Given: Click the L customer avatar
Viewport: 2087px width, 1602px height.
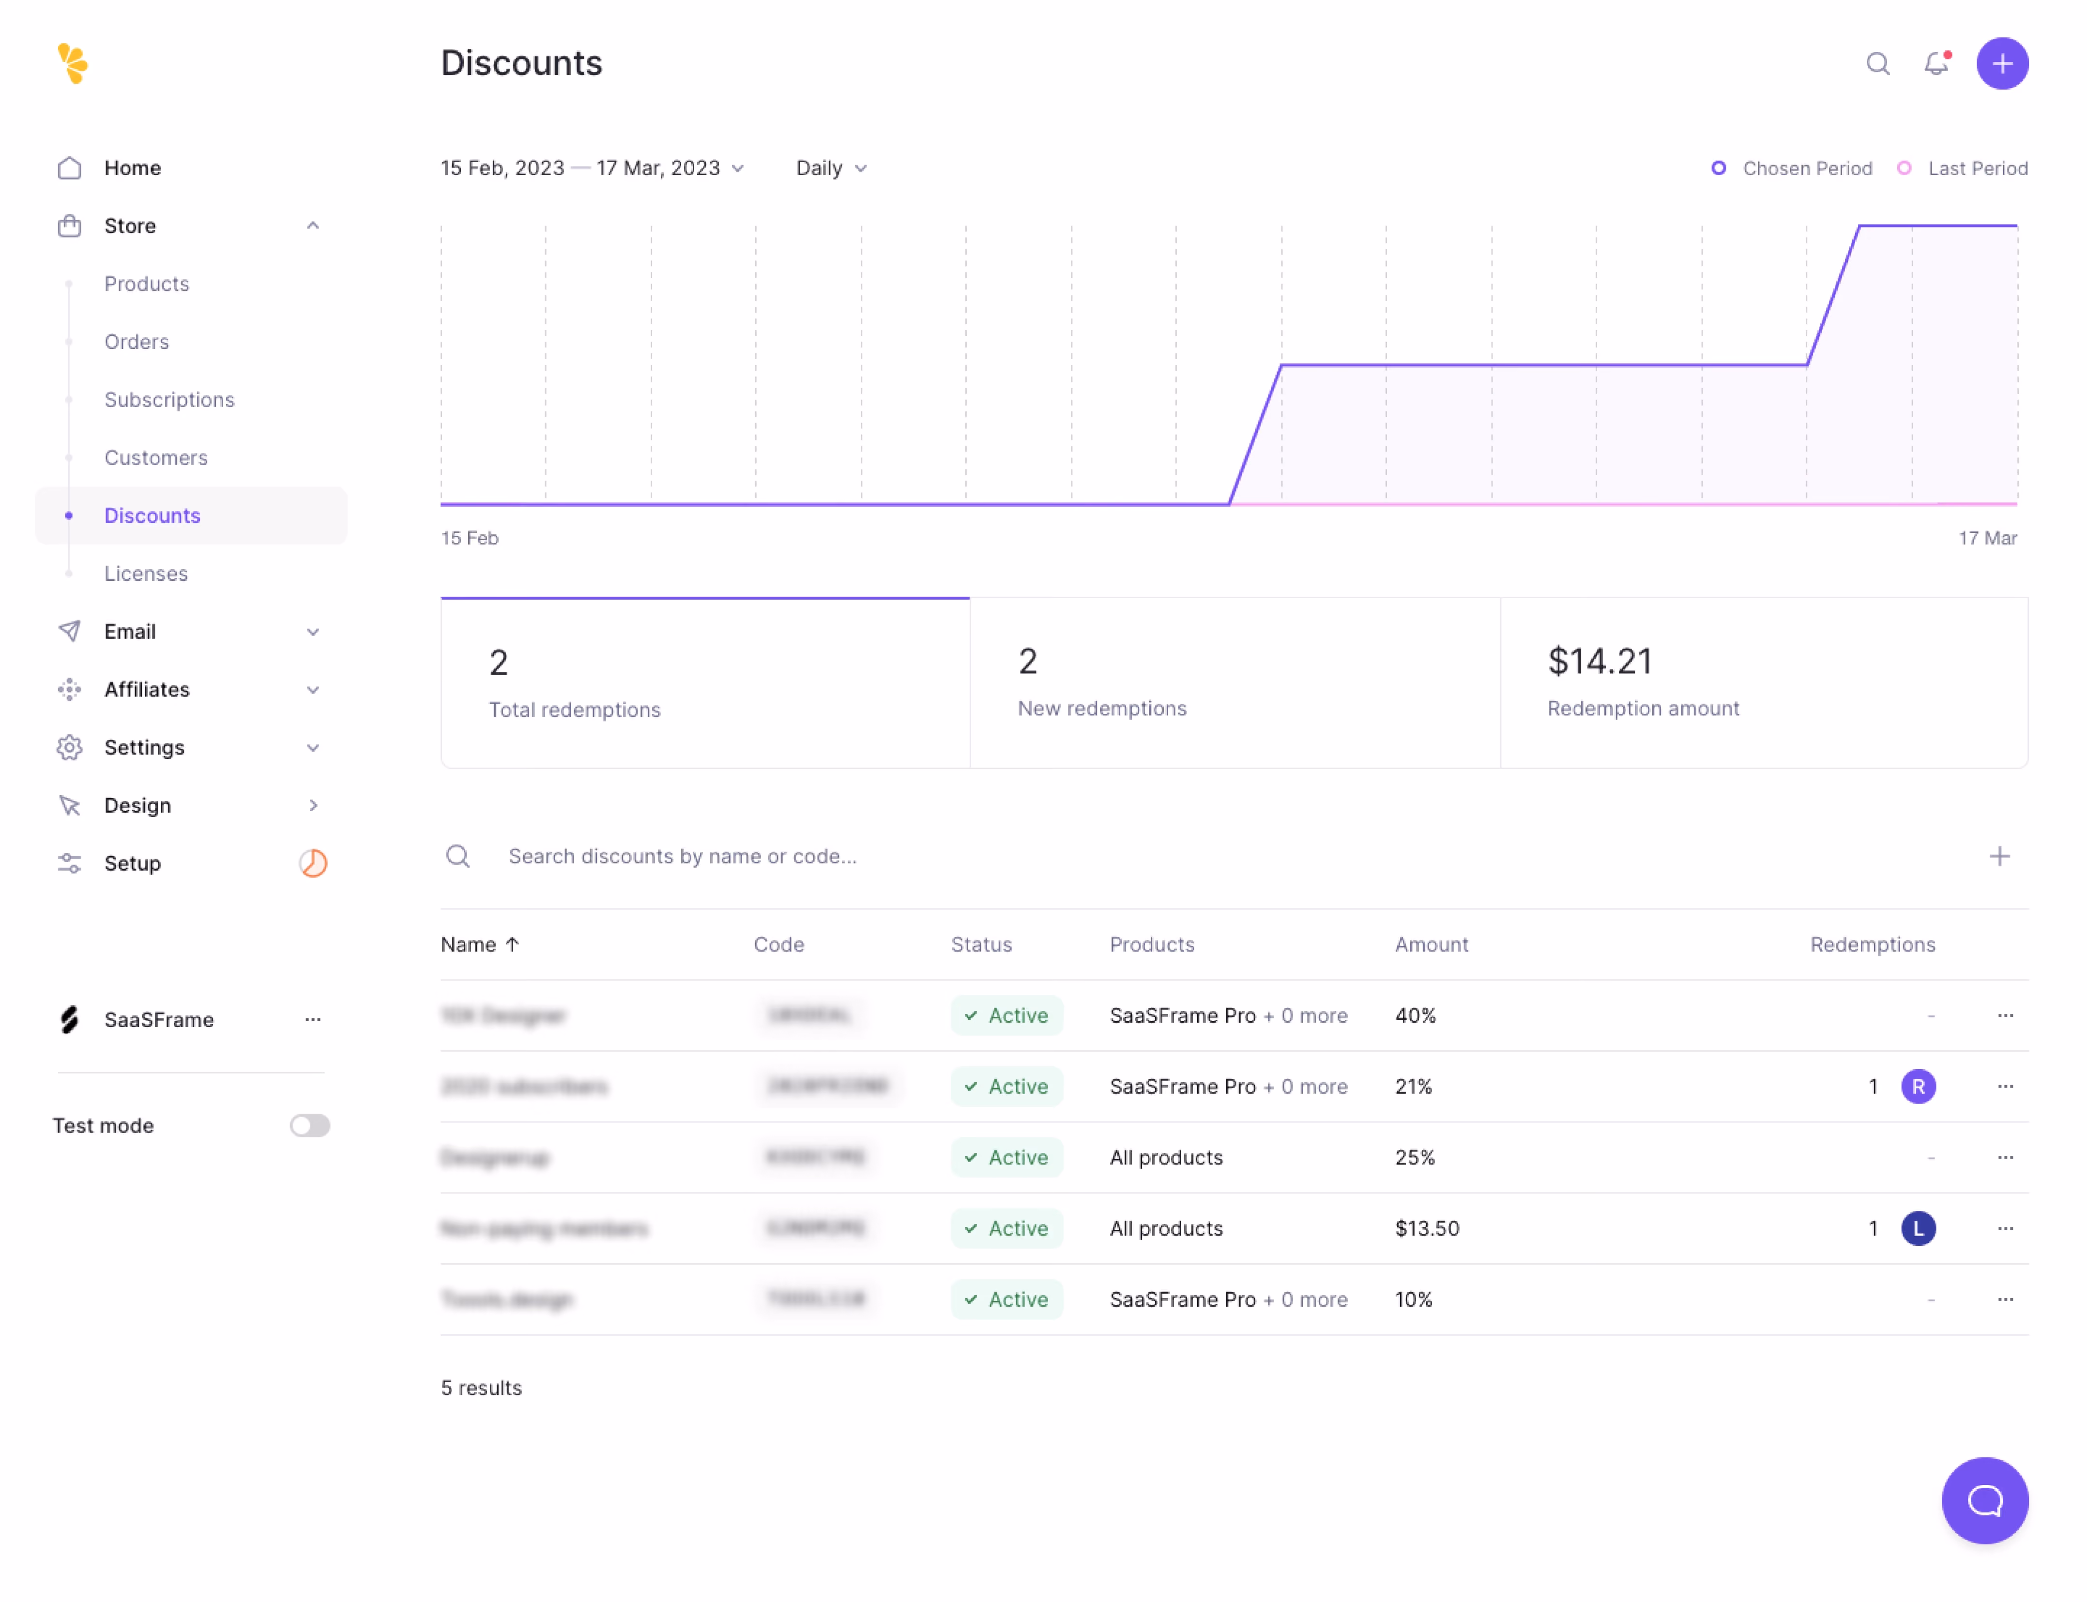Looking at the screenshot, I should coord(1918,1228).
